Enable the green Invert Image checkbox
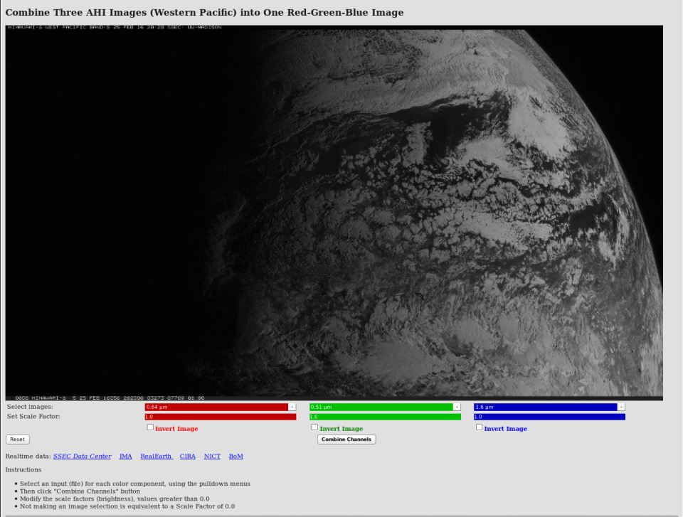Viewport: 683px width, 517px height. tap(314, 427)
